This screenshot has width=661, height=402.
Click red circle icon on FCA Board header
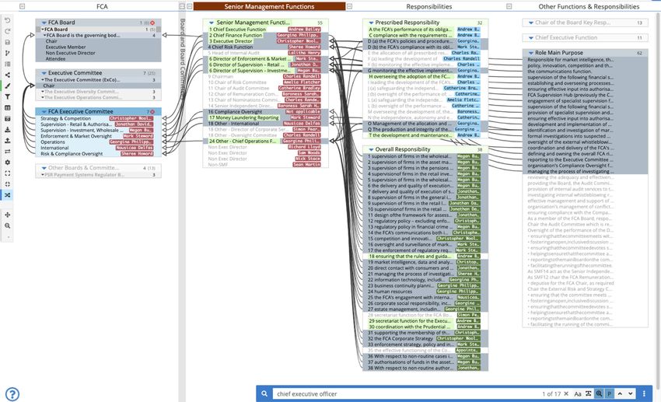[x=152, y=23]
